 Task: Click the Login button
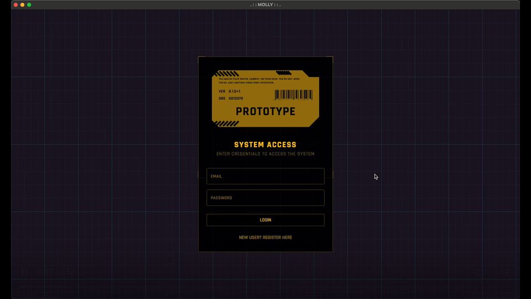point(265,220)
